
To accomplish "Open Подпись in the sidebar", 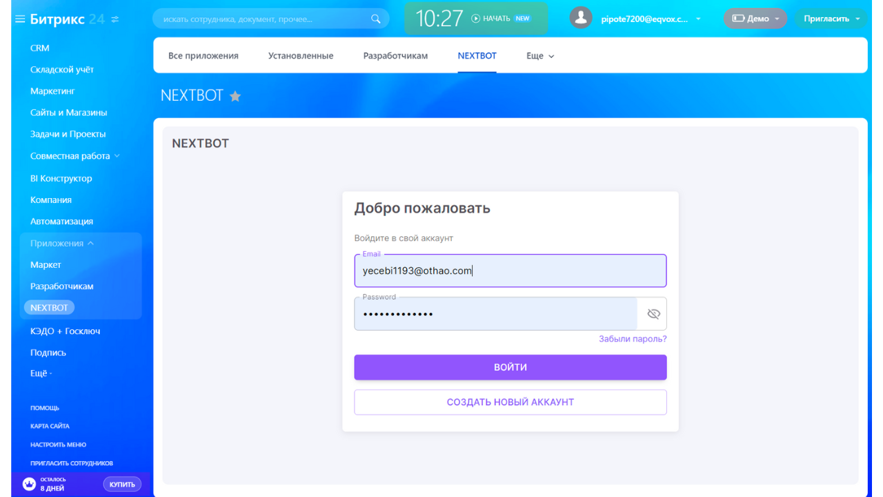I will click(x=48, y=353).
